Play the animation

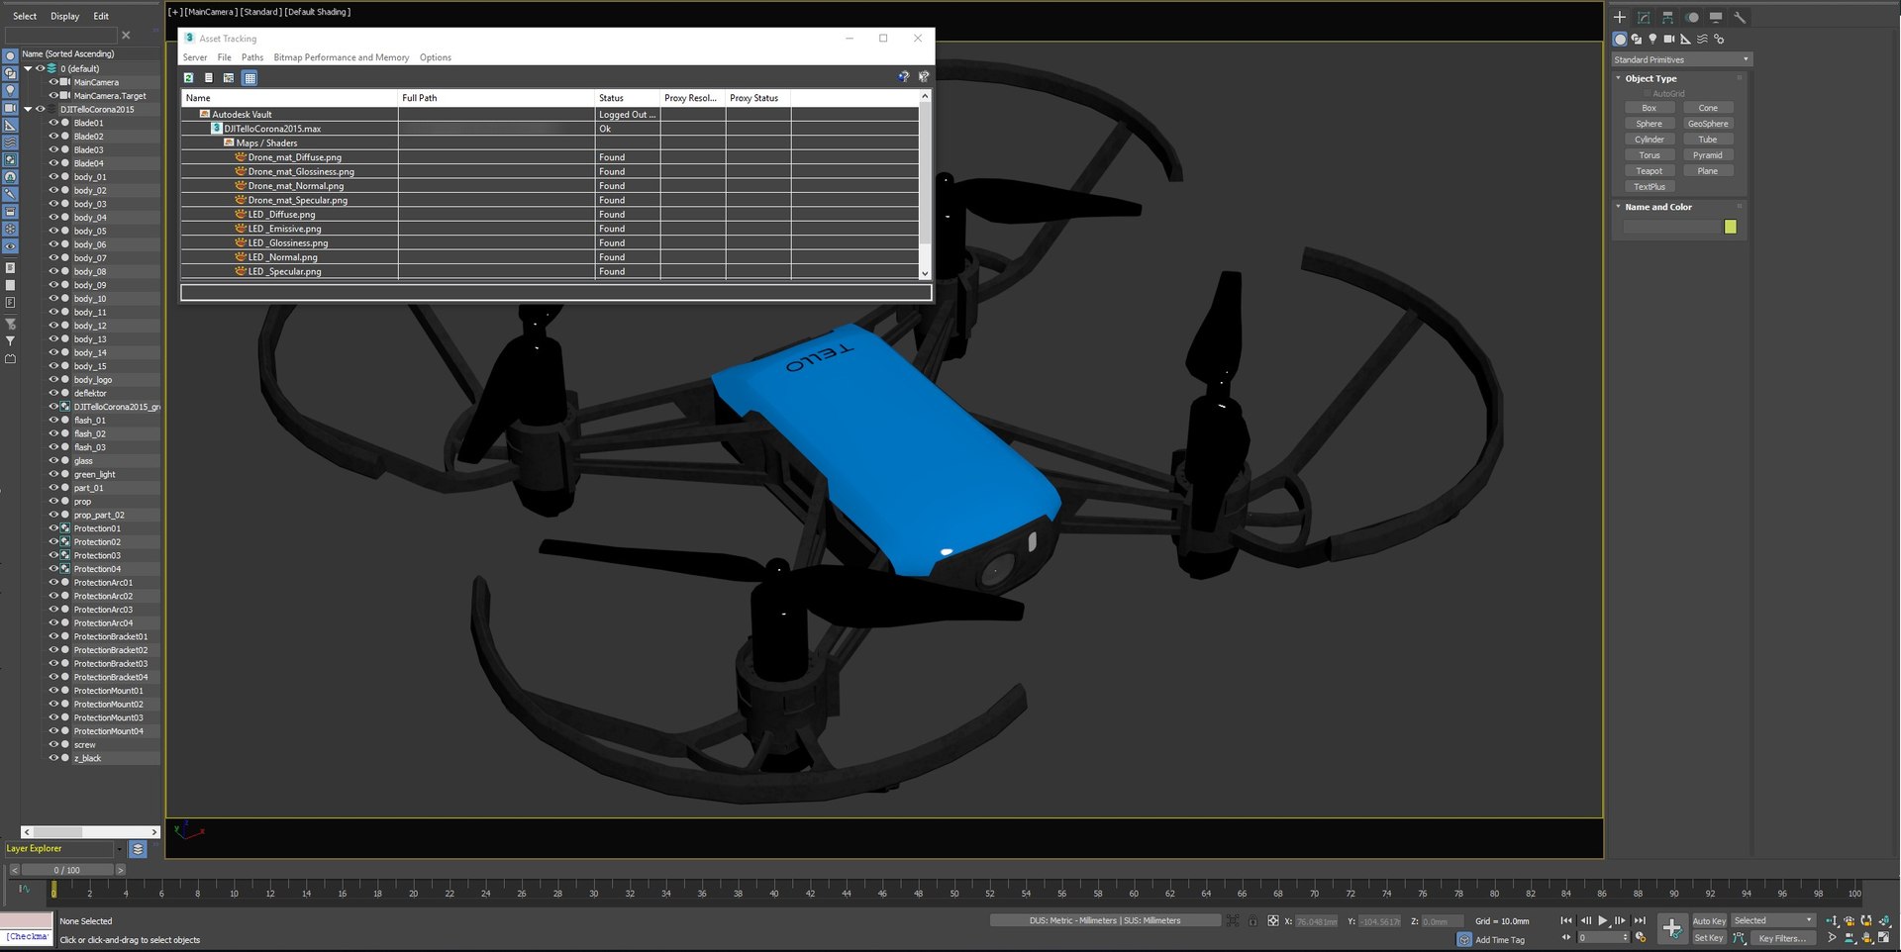(x=1603, y=920)
